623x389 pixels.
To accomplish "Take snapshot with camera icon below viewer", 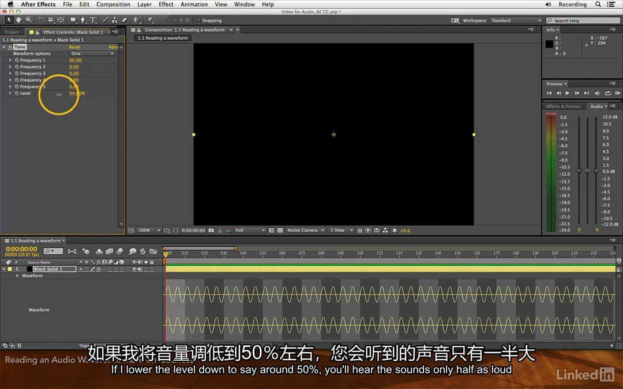I will pyautogui.click(x=211, y=230).
